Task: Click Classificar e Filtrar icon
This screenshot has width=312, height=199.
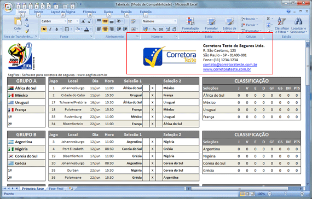Action: pyautogui.click(x=282, y=21)
